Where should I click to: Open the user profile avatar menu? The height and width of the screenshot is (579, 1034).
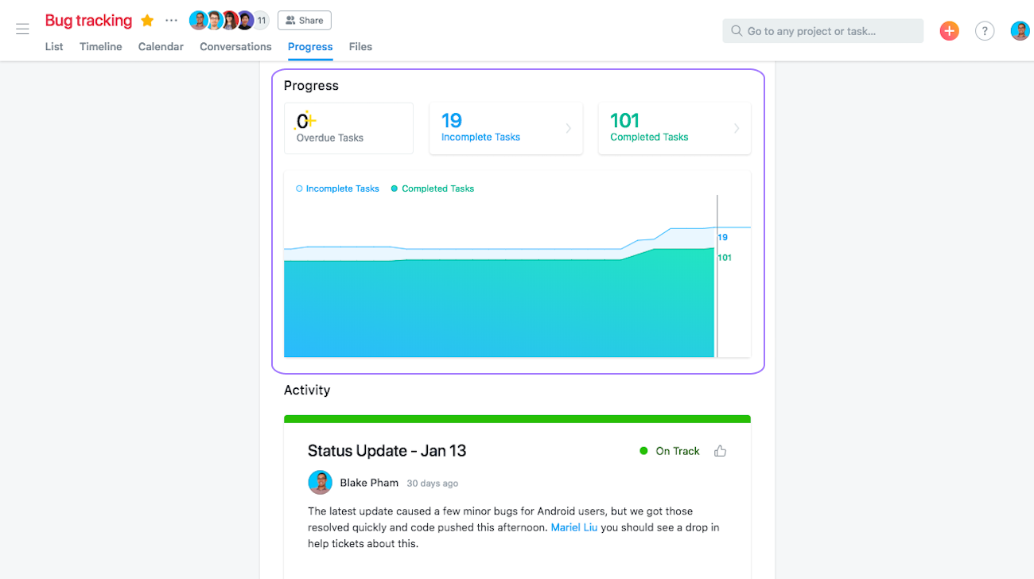point(1020,31)
